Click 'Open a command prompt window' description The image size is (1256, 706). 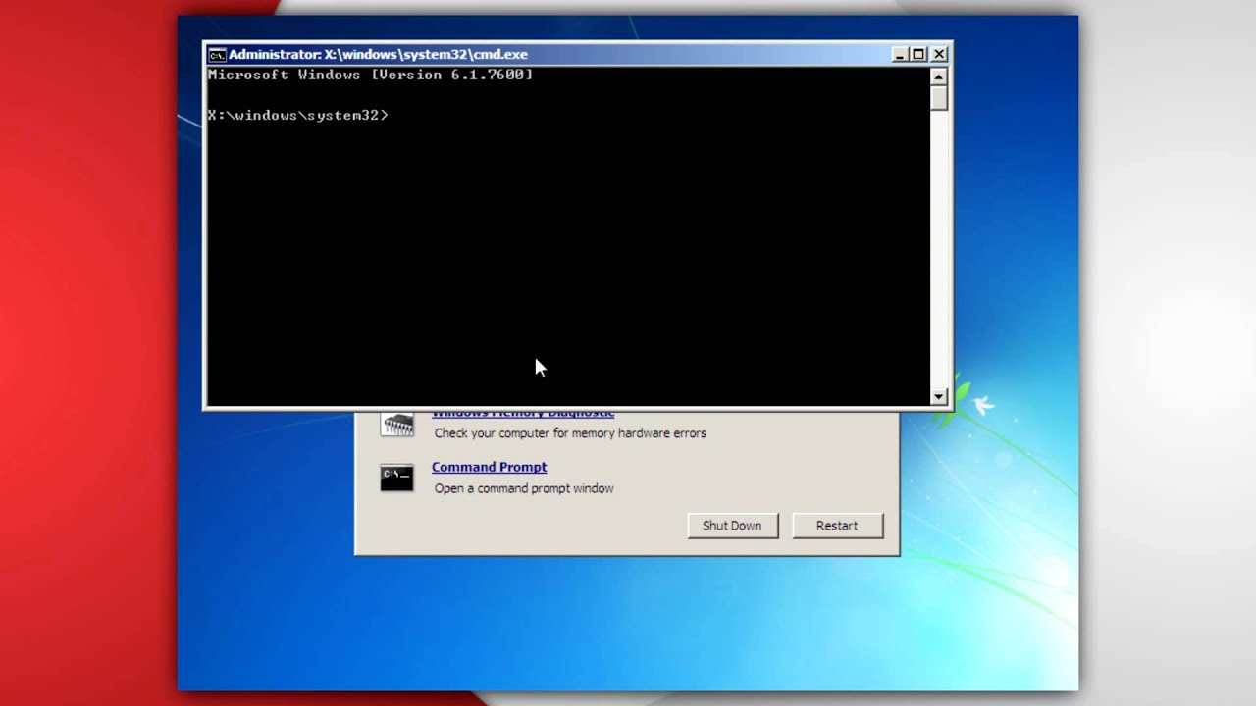tap(524, 488)
